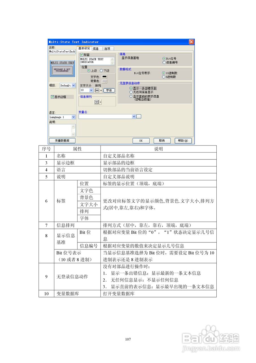Click the browse (...) icon beside 变量名
Screen dimensions: 256x363
pos(138,116)
